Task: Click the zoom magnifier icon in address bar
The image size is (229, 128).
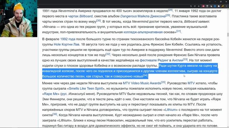Action: pos(191,6)
